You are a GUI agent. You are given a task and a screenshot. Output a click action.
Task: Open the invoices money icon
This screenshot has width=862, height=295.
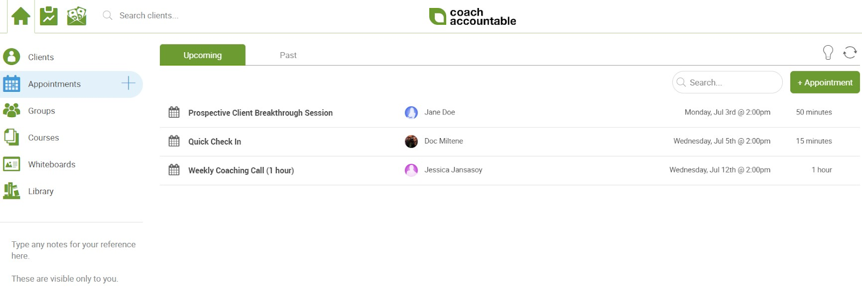pyautogui.click(x=77, y=16)
